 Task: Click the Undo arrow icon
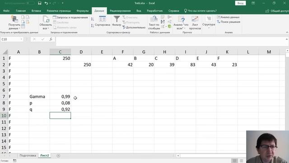46,3
